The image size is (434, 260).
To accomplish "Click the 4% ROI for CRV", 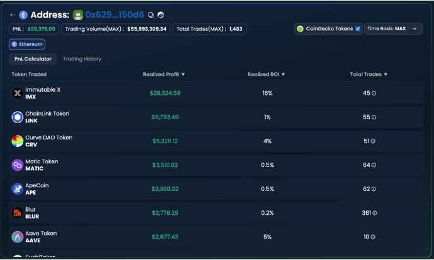I will click(267, 141).
